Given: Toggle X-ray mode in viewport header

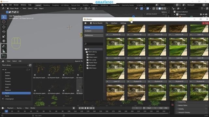Looking at the screenshot, I should (154, 8).
